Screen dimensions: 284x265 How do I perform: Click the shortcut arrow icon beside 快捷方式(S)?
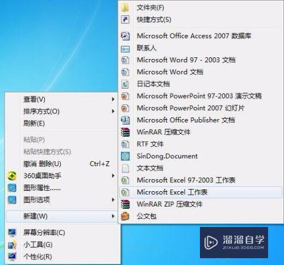pyautogui.click(x=126, y=19)
